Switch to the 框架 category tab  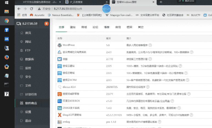pyautogui.click(x=129, y=27)
